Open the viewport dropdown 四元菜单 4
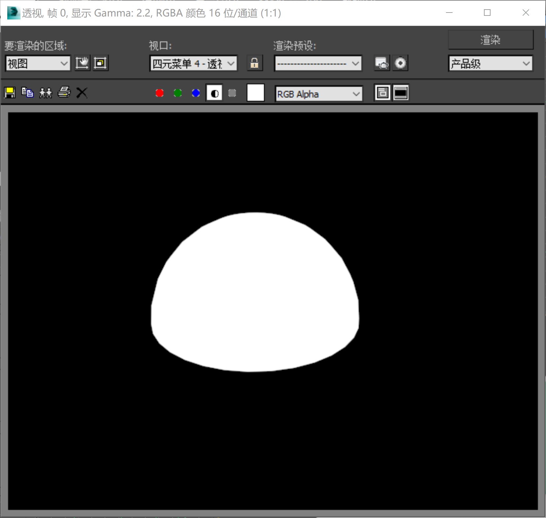 click(193, 63)
